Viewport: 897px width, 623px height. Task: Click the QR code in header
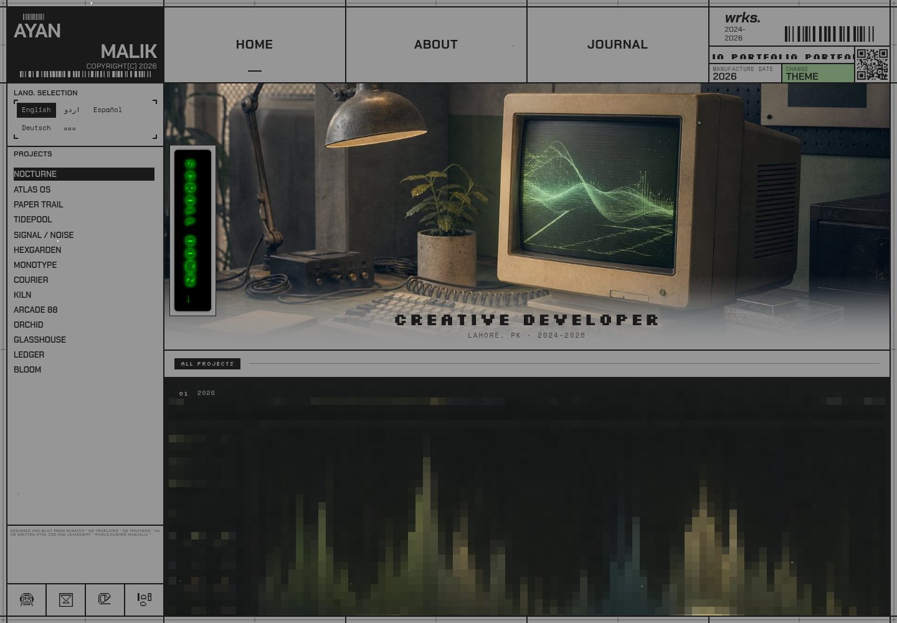pyautogui.click(x=872, y=64)
